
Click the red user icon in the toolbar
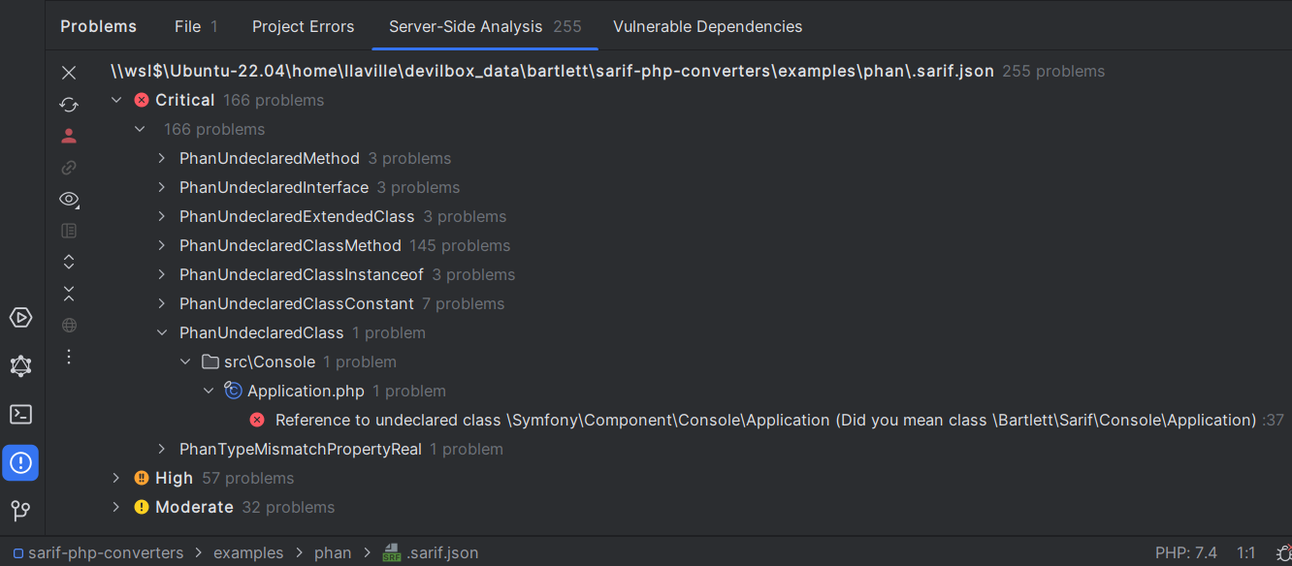69,135
